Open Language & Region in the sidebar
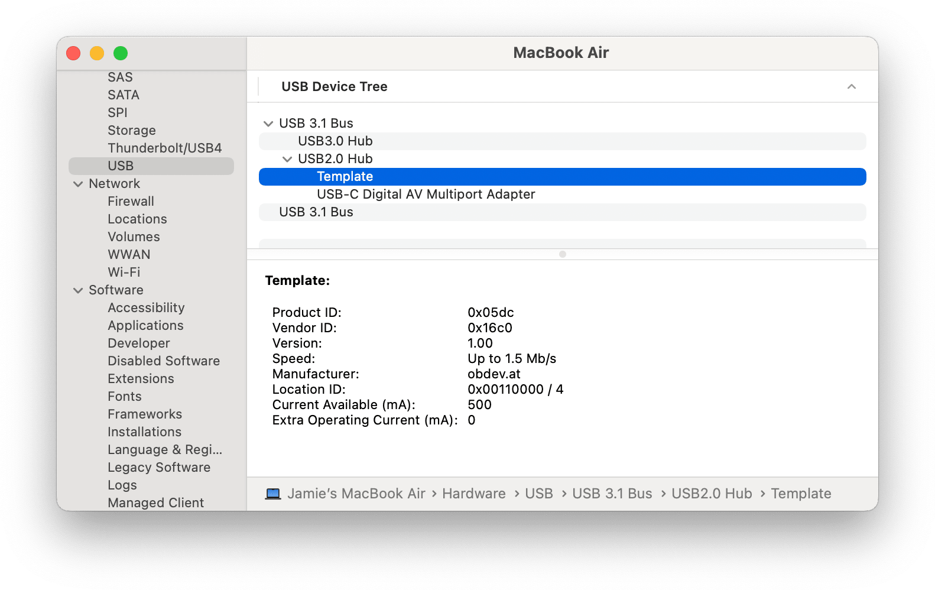 coord(165,450)
